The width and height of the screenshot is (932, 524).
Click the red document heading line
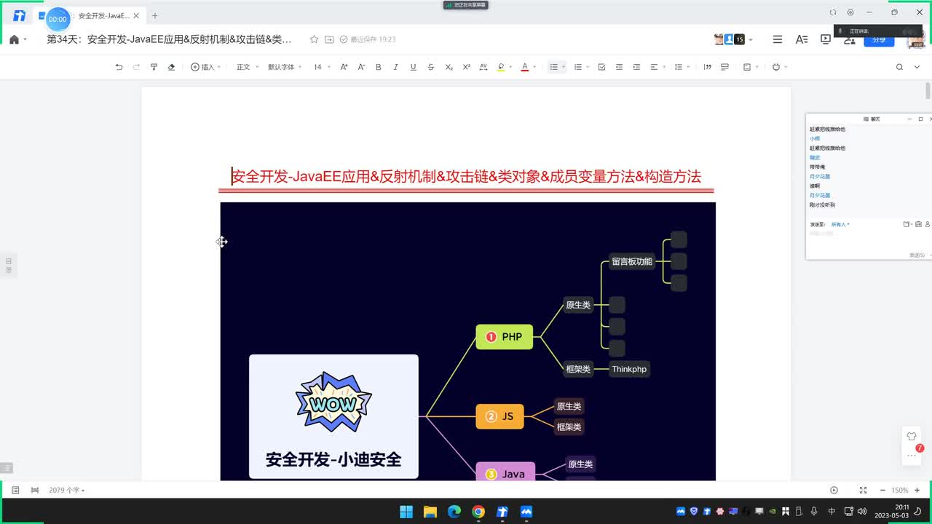point(466,176)
